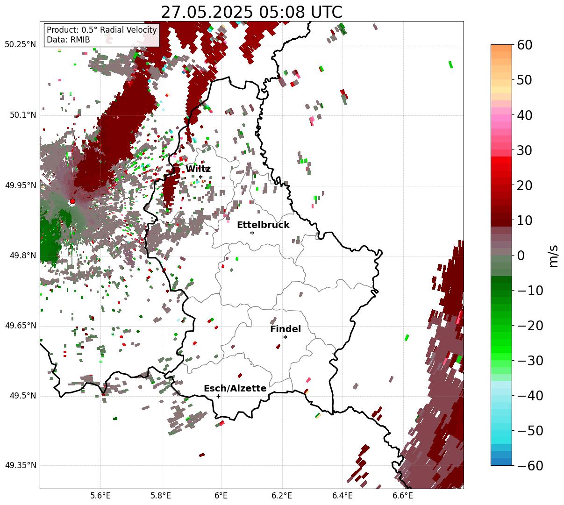Screen dimensions: 564x505
Task: Click the colorbar value 0
Action: (x=521, y=255)
